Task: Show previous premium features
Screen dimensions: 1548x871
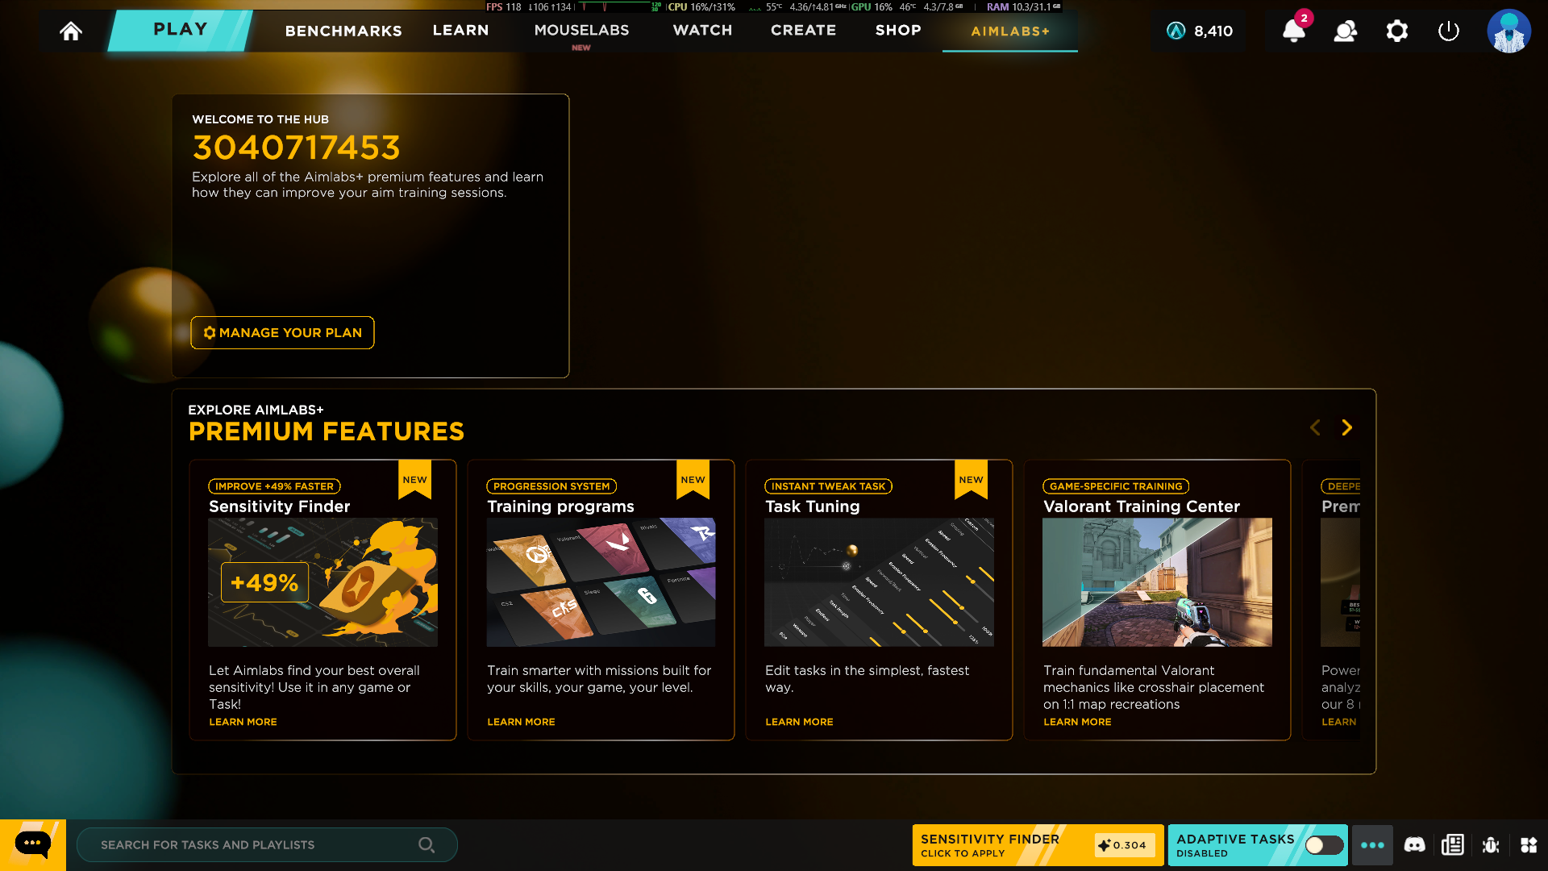Action: pyautogui.click(x=1315, y=427)
